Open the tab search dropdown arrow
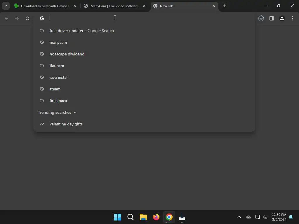This screenshot has height=224, width=299. pyautogui.click(x=6, y=6)
